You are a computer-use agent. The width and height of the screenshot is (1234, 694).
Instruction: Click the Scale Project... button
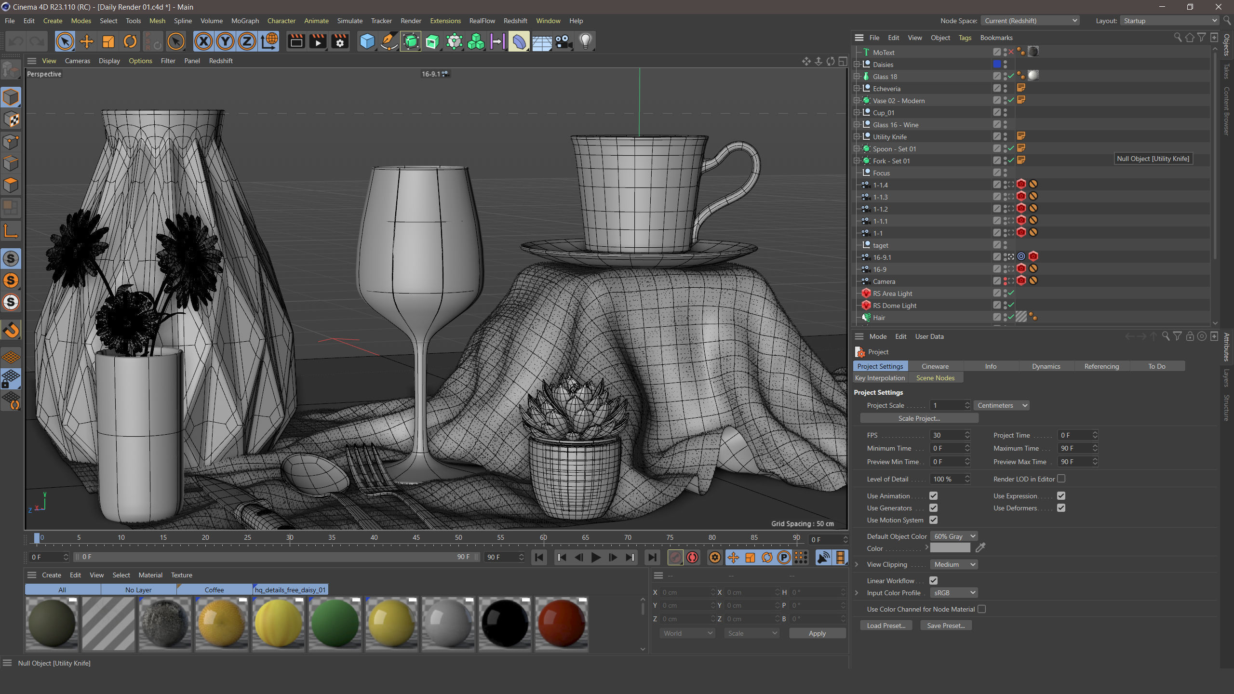point(919,418)
